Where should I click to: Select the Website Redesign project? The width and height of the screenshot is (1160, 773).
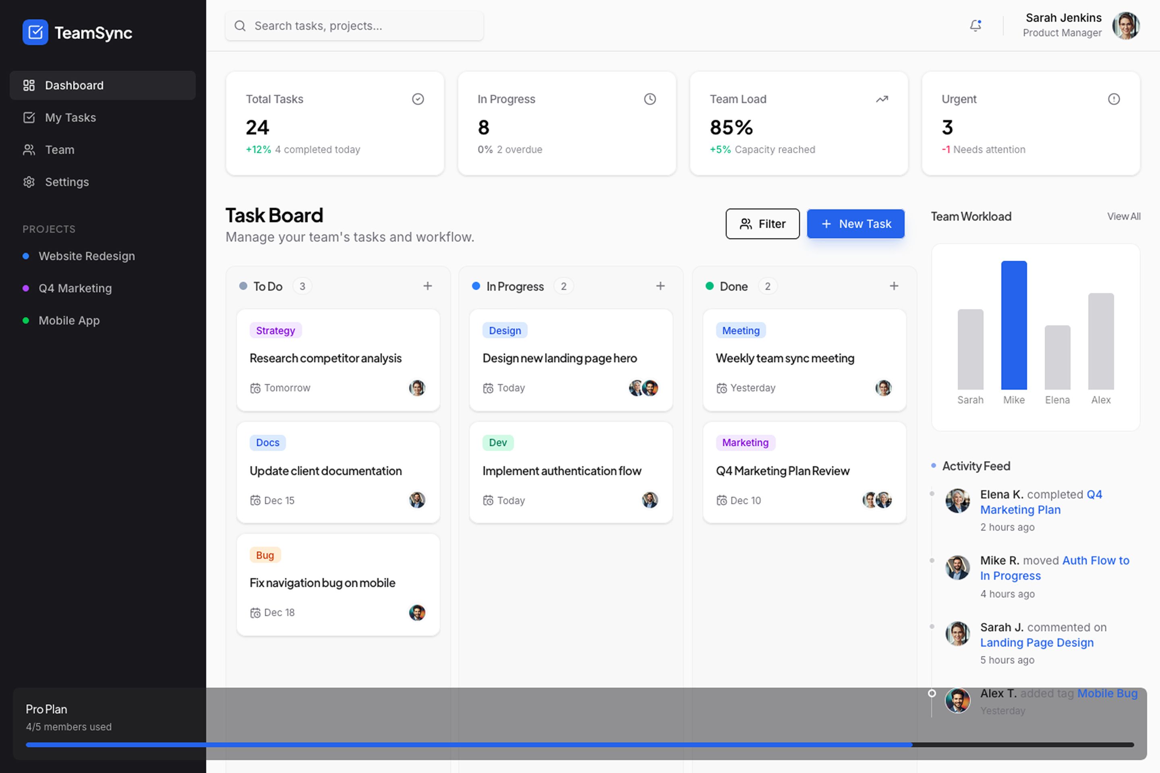[x=87, y=256]
